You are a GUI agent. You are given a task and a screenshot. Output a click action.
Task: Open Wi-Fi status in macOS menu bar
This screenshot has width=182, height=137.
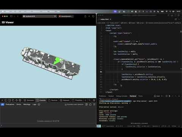pyautogui.click(x=166, y=11)
